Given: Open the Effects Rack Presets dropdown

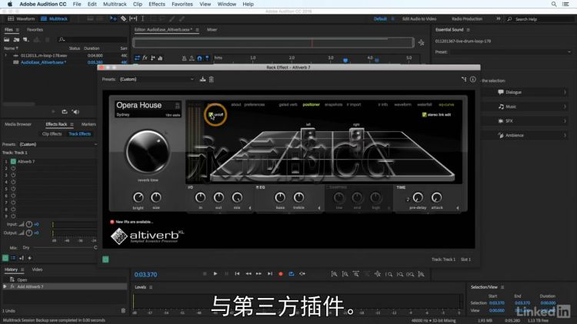Looking at the screenshot, I should point(58,144).
